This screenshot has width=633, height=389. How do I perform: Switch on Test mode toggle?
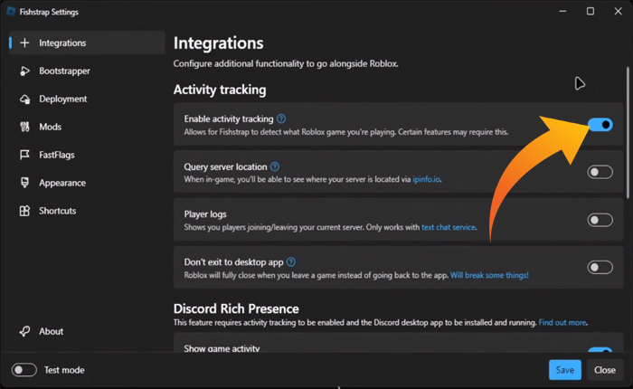pyautogui.click(x=24, y=370)
